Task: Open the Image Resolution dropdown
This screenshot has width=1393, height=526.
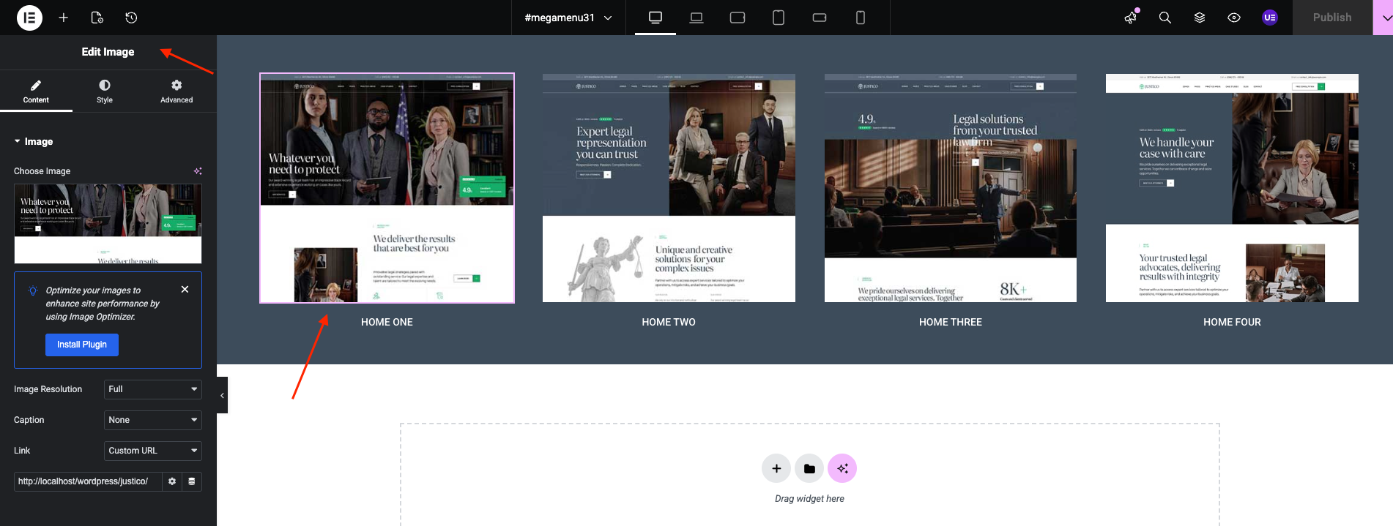Action: [x=152, y=389]
